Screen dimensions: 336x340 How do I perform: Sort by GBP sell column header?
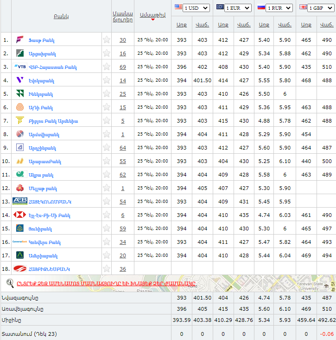click(x=327, y=25)
